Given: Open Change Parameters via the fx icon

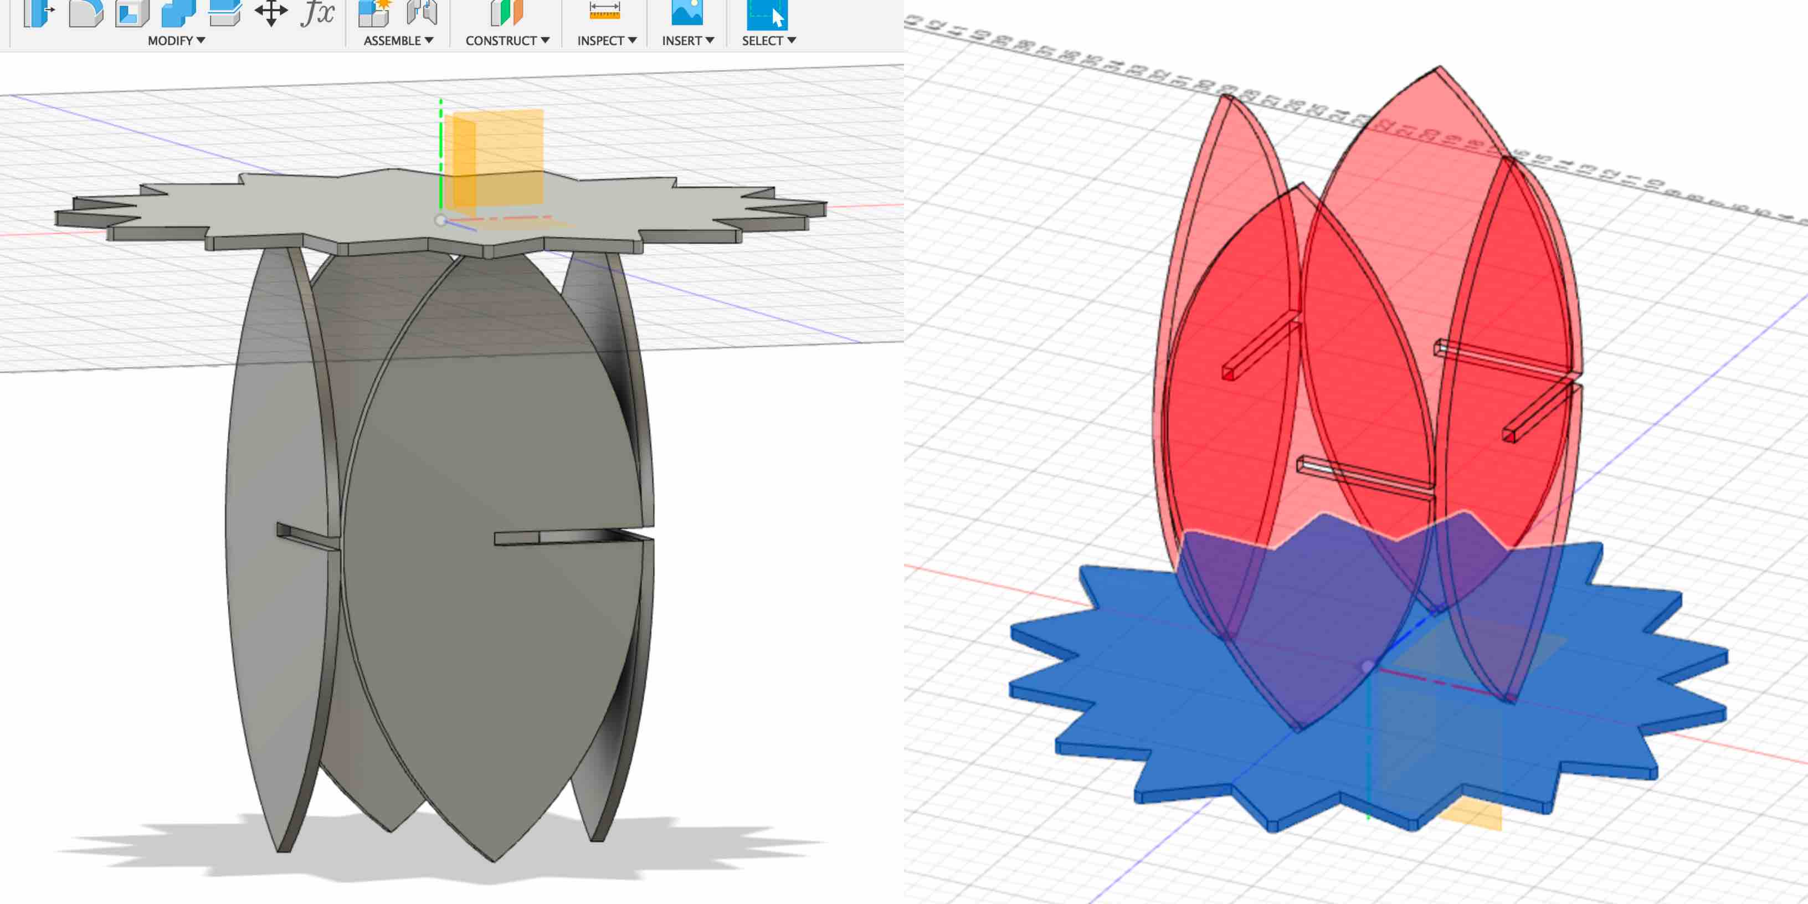Looking at the screenshot, I should [317, 13].
